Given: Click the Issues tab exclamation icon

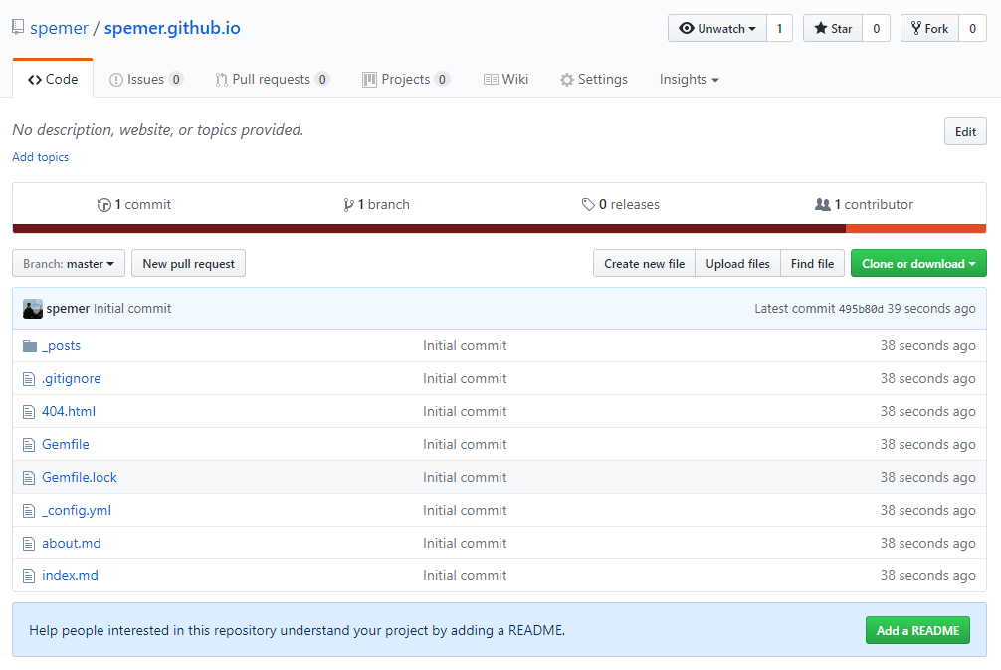Looking at the screenshot, I should point(116,80).
